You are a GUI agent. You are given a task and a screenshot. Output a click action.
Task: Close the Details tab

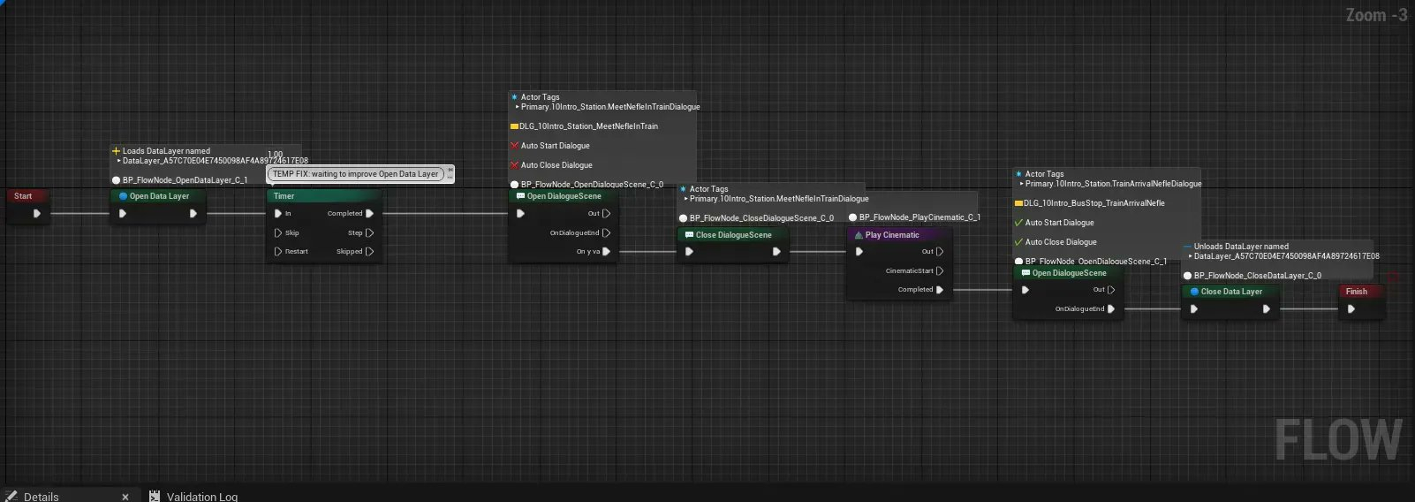click(125, 497)
